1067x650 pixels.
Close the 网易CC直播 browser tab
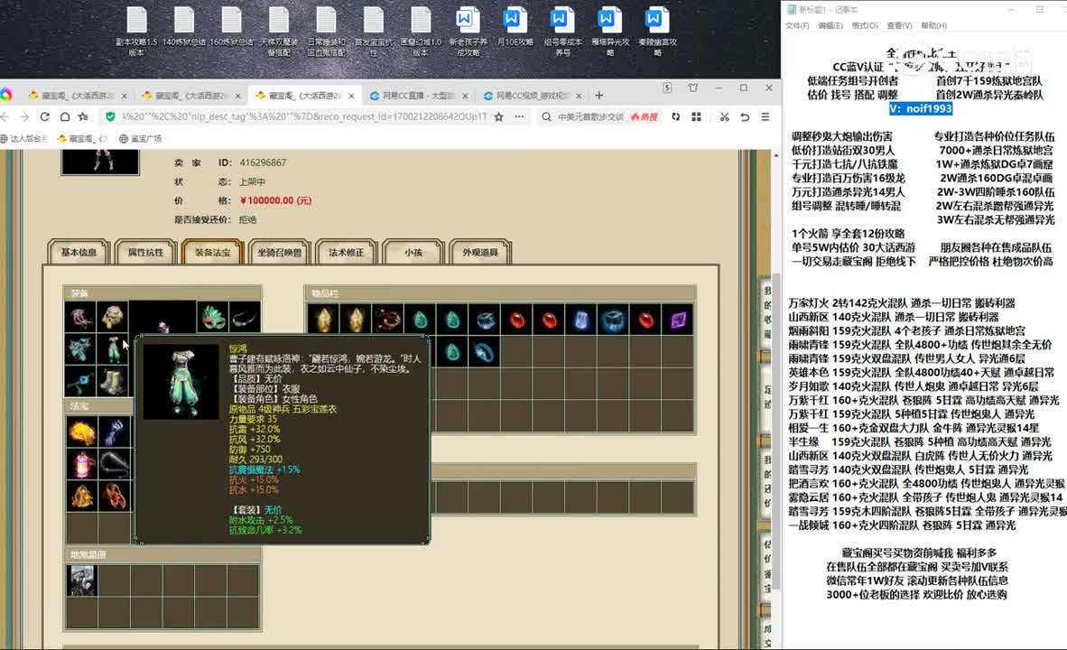click(466, 96)
